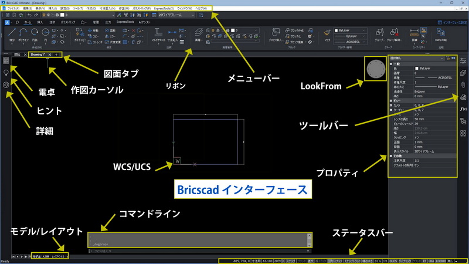Open the File (ファイル) menu

[x=13, y=8]
